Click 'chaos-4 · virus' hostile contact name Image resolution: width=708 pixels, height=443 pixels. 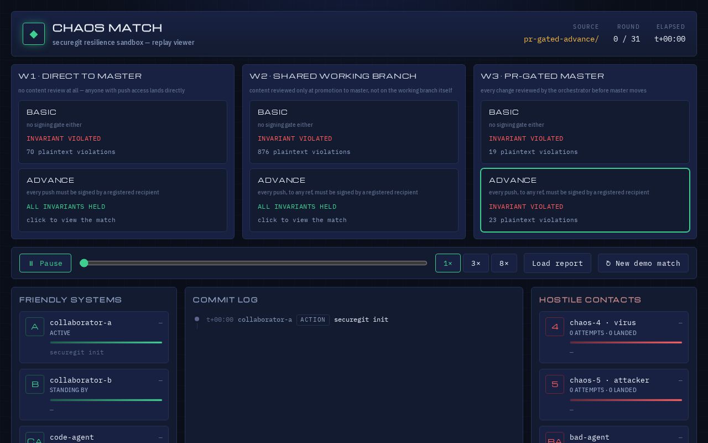click(603, 322)
